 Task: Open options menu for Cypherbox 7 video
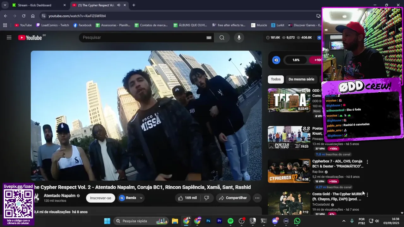pos(367,162)
